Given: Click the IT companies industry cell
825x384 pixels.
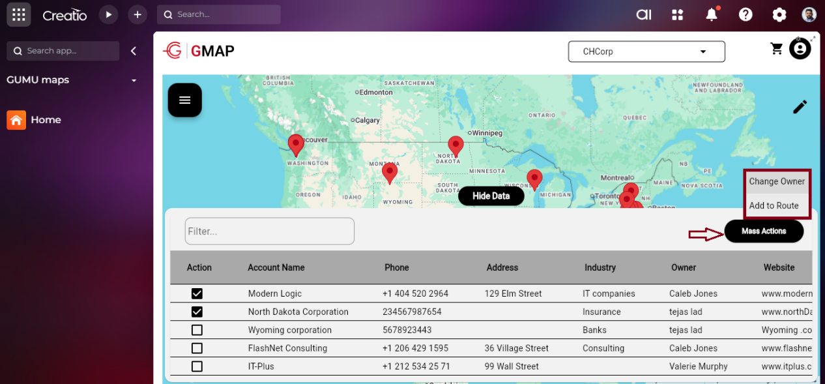Looking at the screenshot, I should (x=609, y=293).
